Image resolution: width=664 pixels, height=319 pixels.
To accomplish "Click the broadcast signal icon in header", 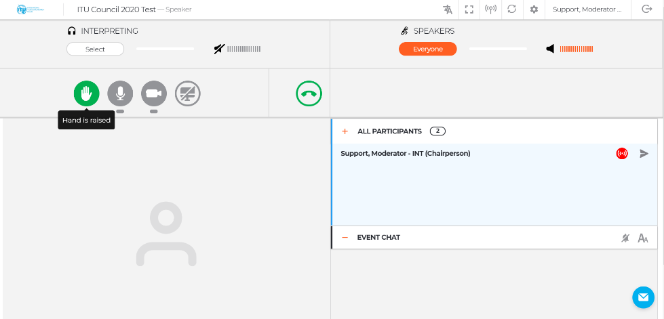I will pyautogui.click(x=490, y=9).
